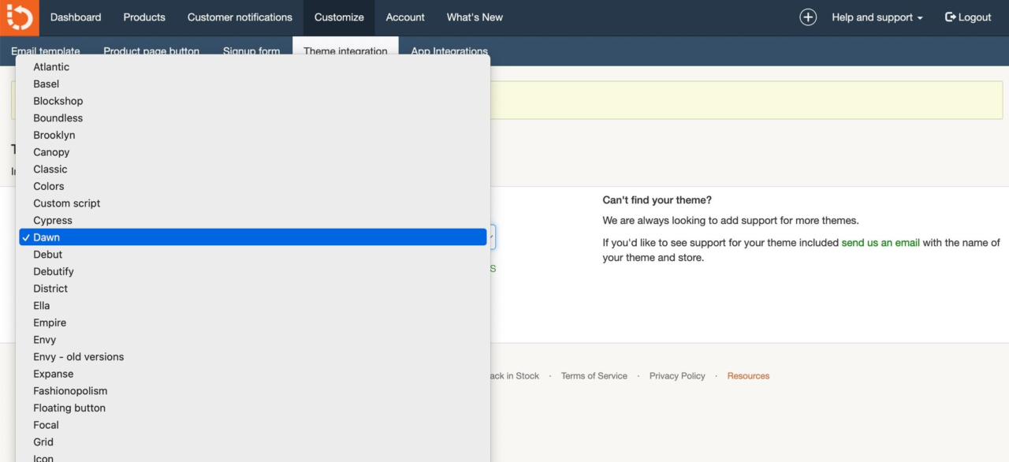
Task: Click the send us an email link
Action: (881, 243)
